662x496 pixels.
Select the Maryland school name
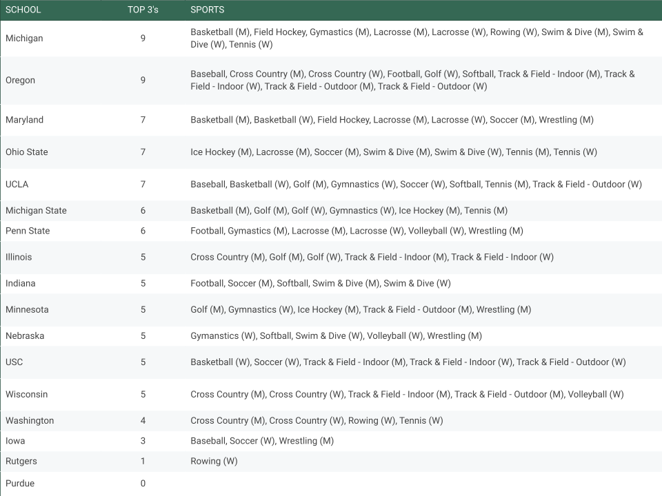pos(25,120)
